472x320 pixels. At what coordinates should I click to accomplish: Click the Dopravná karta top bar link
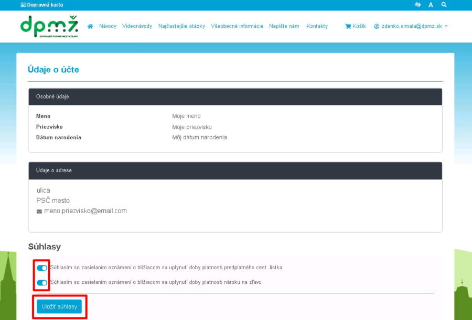coord(45,5)
